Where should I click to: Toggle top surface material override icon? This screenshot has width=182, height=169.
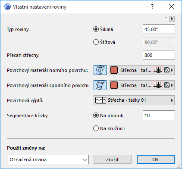(x=100, y=70)
